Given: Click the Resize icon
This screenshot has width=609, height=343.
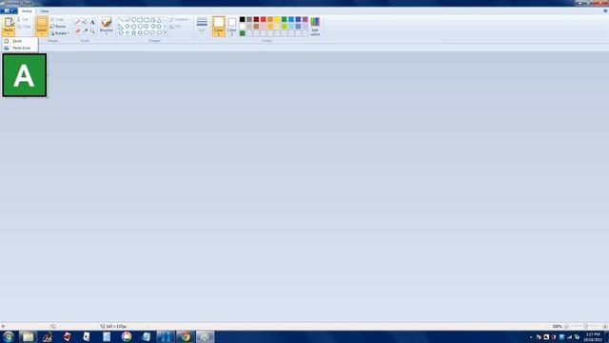Looking at the screenshot, I should pos(52,27).
